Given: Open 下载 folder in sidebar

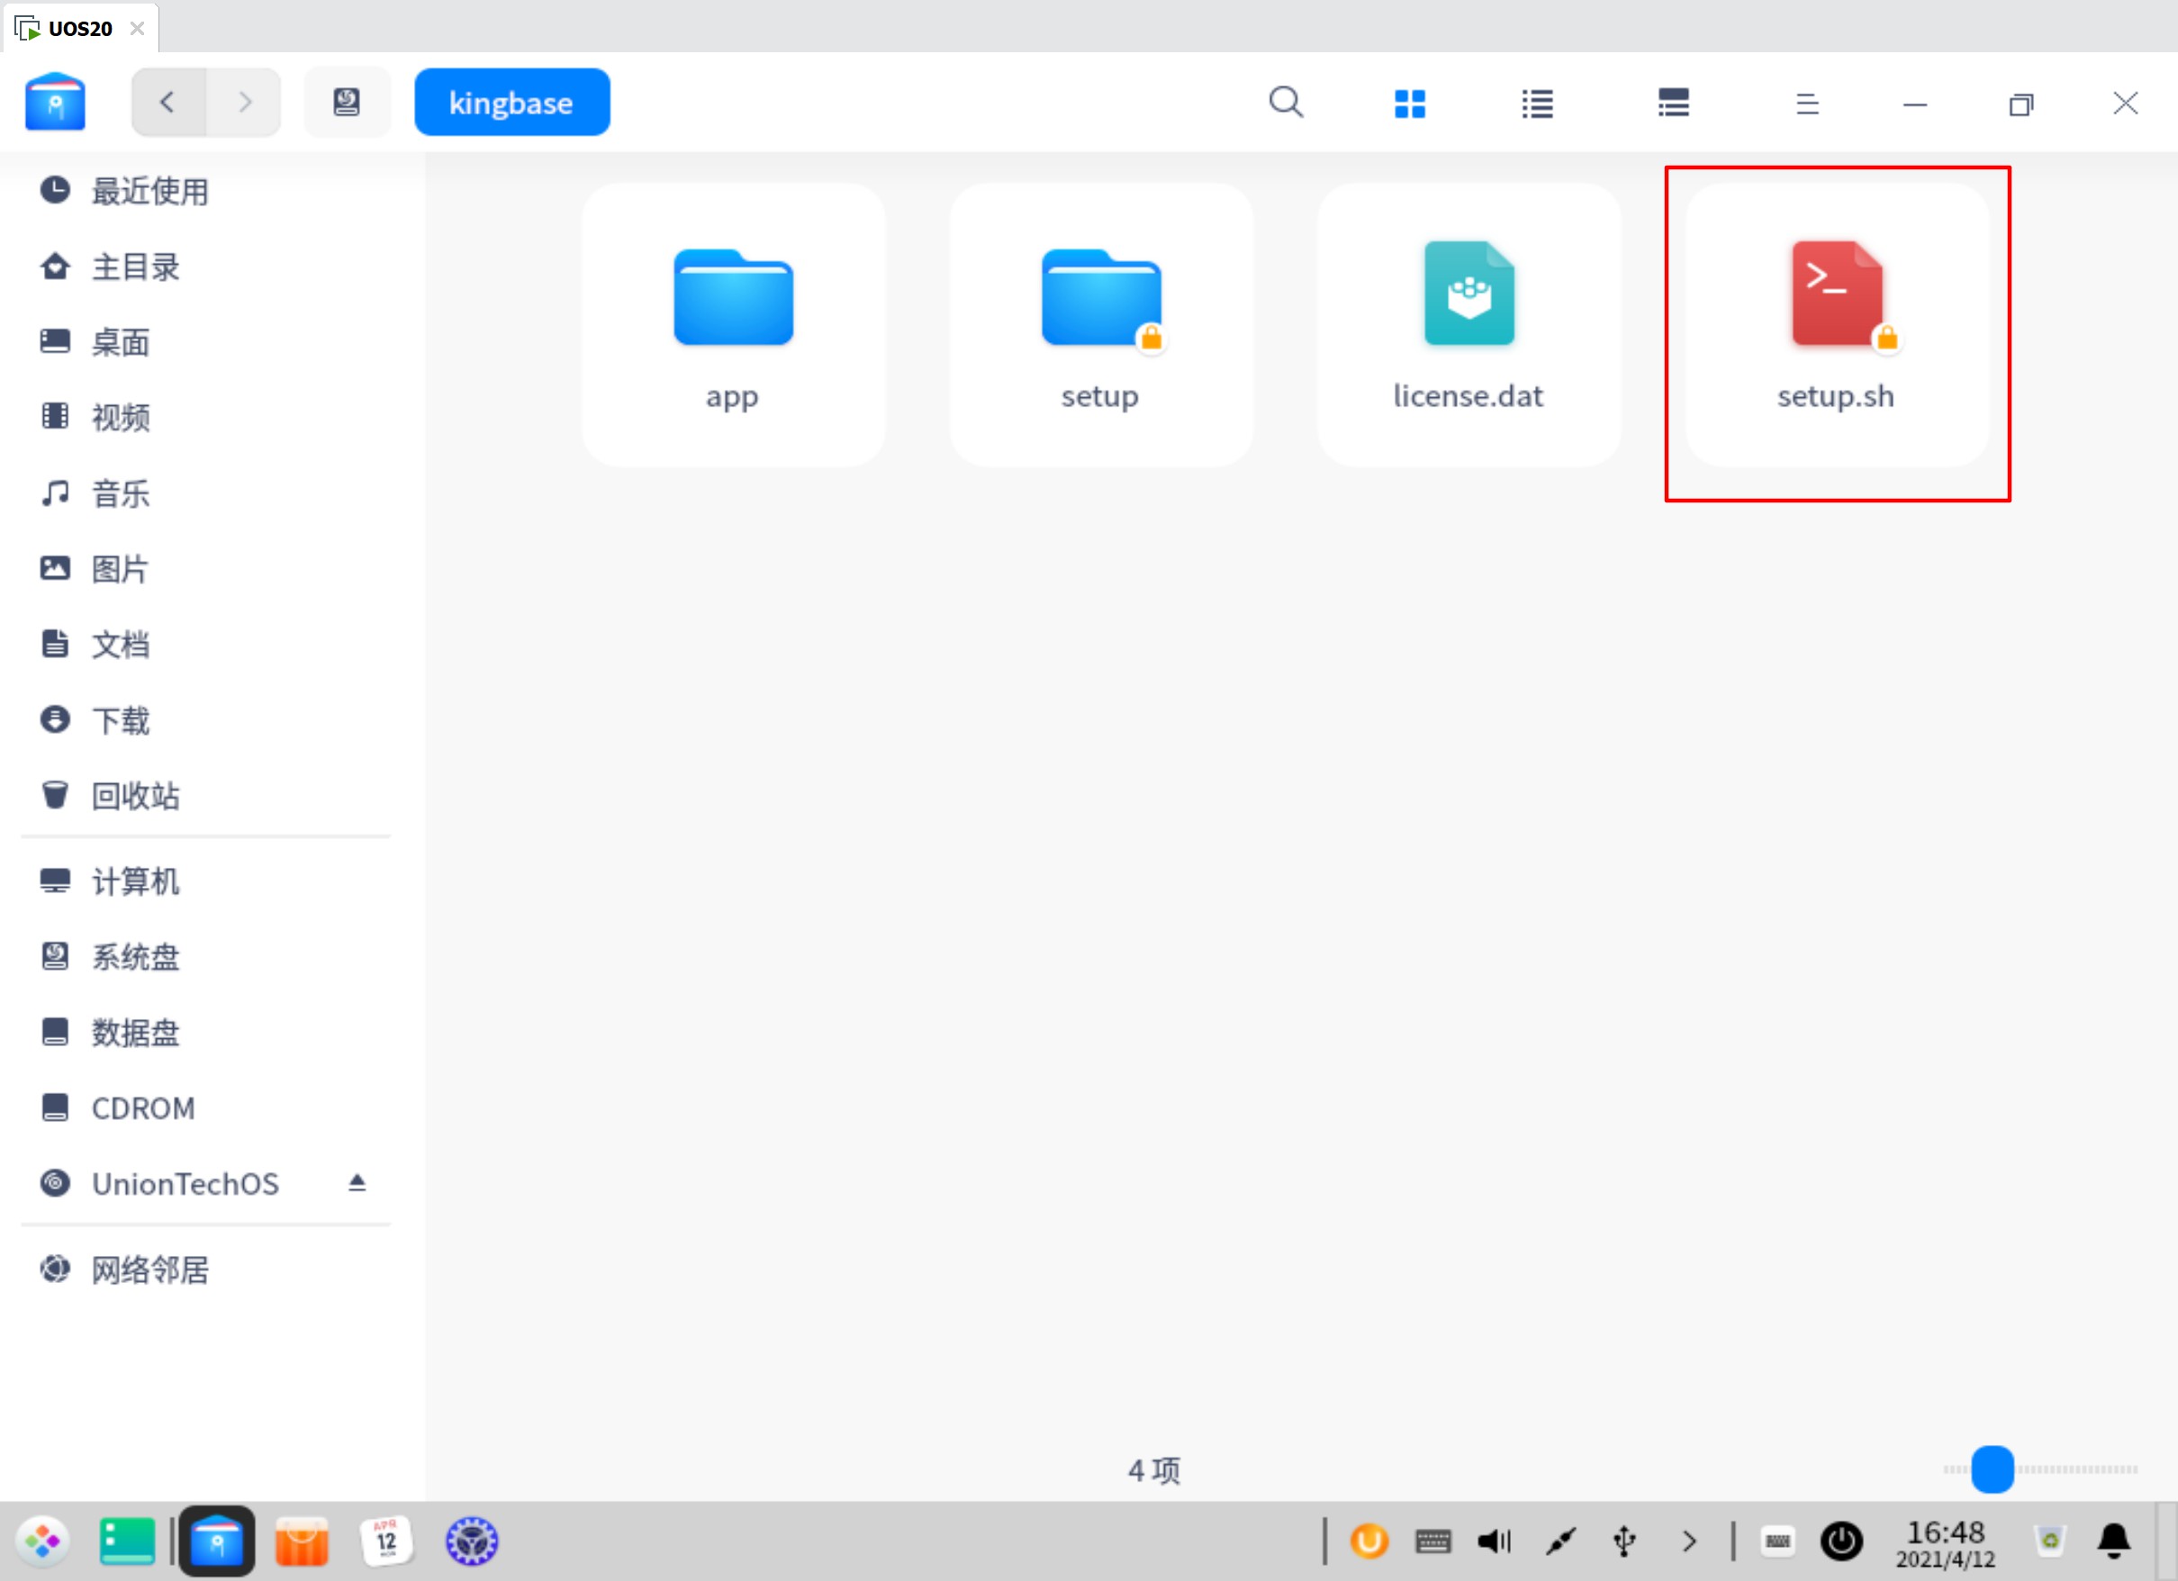Looking at the screenshot, I should (120, 719).
